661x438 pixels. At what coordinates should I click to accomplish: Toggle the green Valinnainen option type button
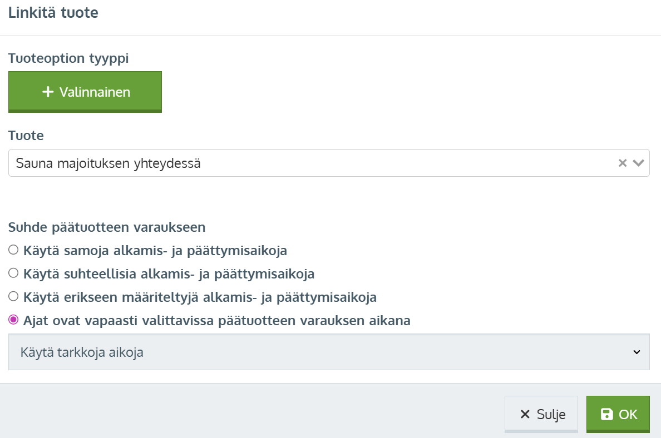85,92
